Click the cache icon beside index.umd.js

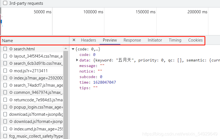(11, 129)
